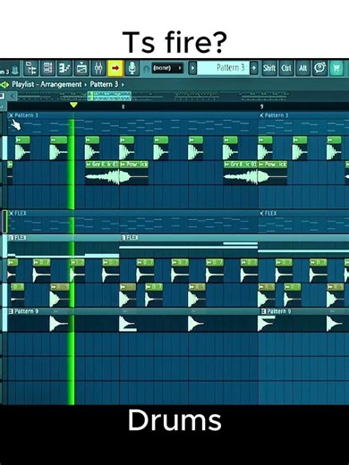Screen dimensions: 349x465
Task: Select second FLEX automation clip label
Action: 132,238
